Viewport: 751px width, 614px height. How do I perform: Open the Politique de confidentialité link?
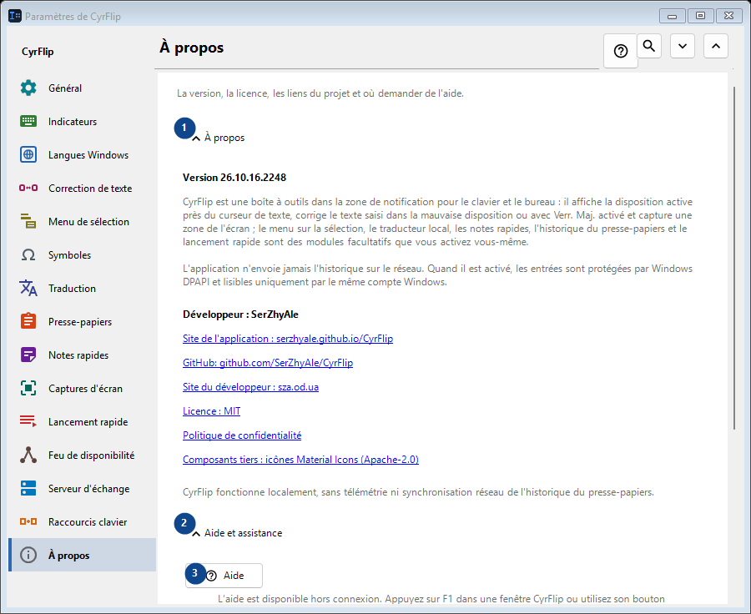click(x=242, y=435)
